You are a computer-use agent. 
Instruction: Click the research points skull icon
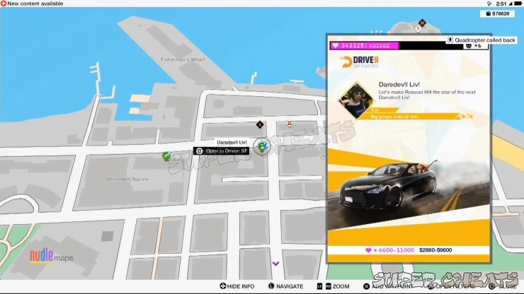(x=469, y=46)
